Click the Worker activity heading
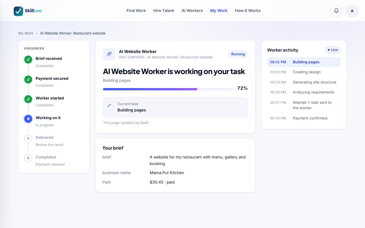The image size is (365, 228). pos(283,50)
